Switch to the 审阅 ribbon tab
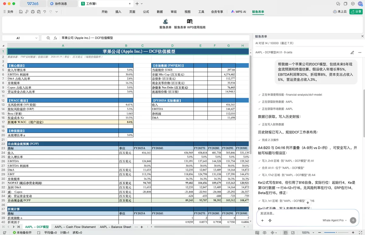This screenshot has height=235, width=365. [x=174, y=12]
